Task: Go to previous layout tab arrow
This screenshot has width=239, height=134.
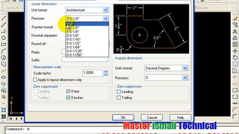Action: [x=16, y=118]
